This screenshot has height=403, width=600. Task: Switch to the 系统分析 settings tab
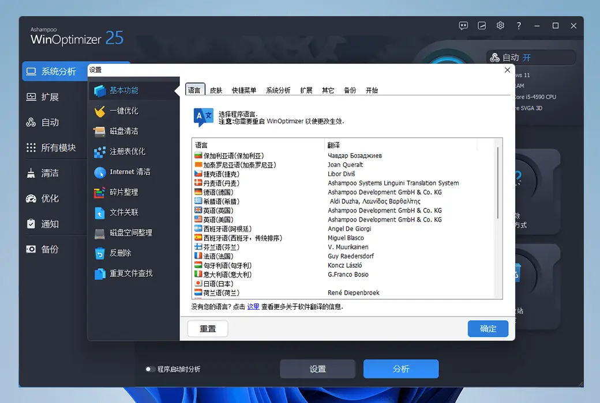[278, 90]
